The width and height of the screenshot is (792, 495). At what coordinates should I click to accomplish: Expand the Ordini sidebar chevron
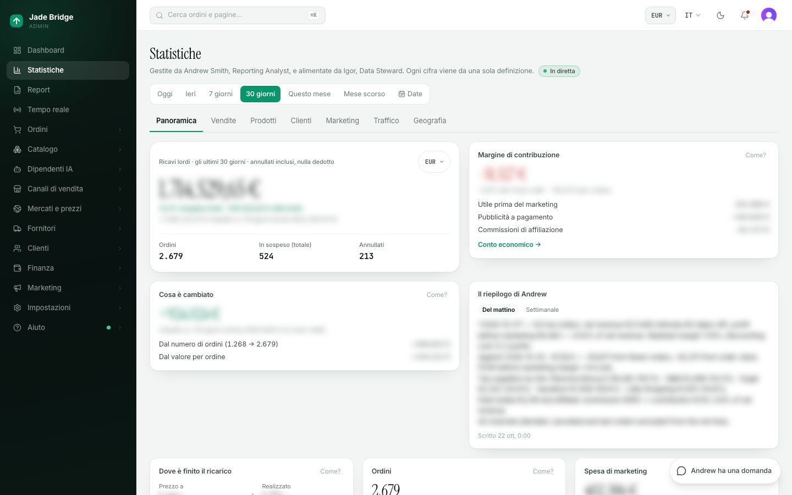(120, 130)
